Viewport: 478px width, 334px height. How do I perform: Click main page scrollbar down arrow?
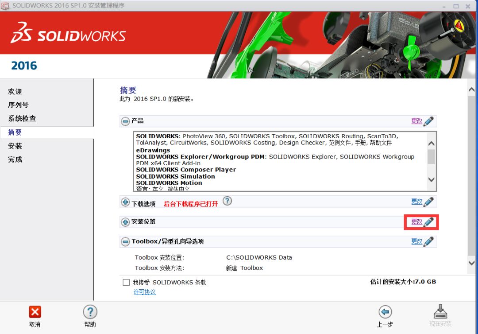coord(471,263)
